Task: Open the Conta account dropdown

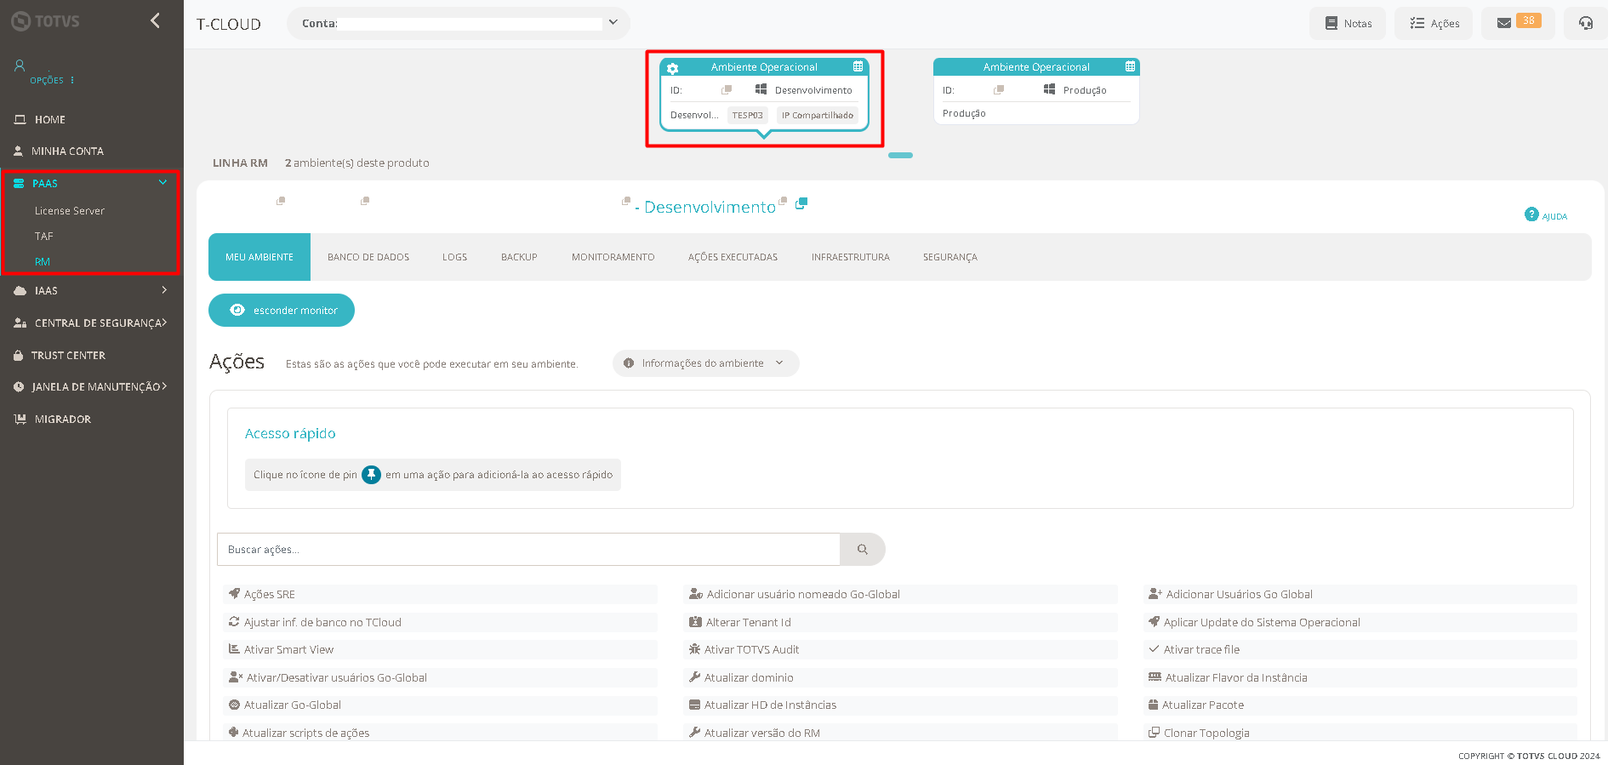Action: (x=459, y=23)
